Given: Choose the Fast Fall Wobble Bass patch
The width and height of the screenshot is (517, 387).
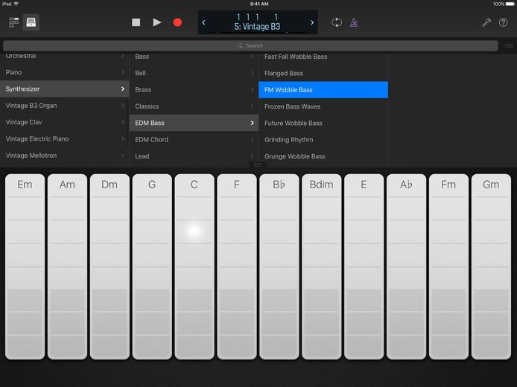Looking at the screenshot, I should [x=323, y=57].
